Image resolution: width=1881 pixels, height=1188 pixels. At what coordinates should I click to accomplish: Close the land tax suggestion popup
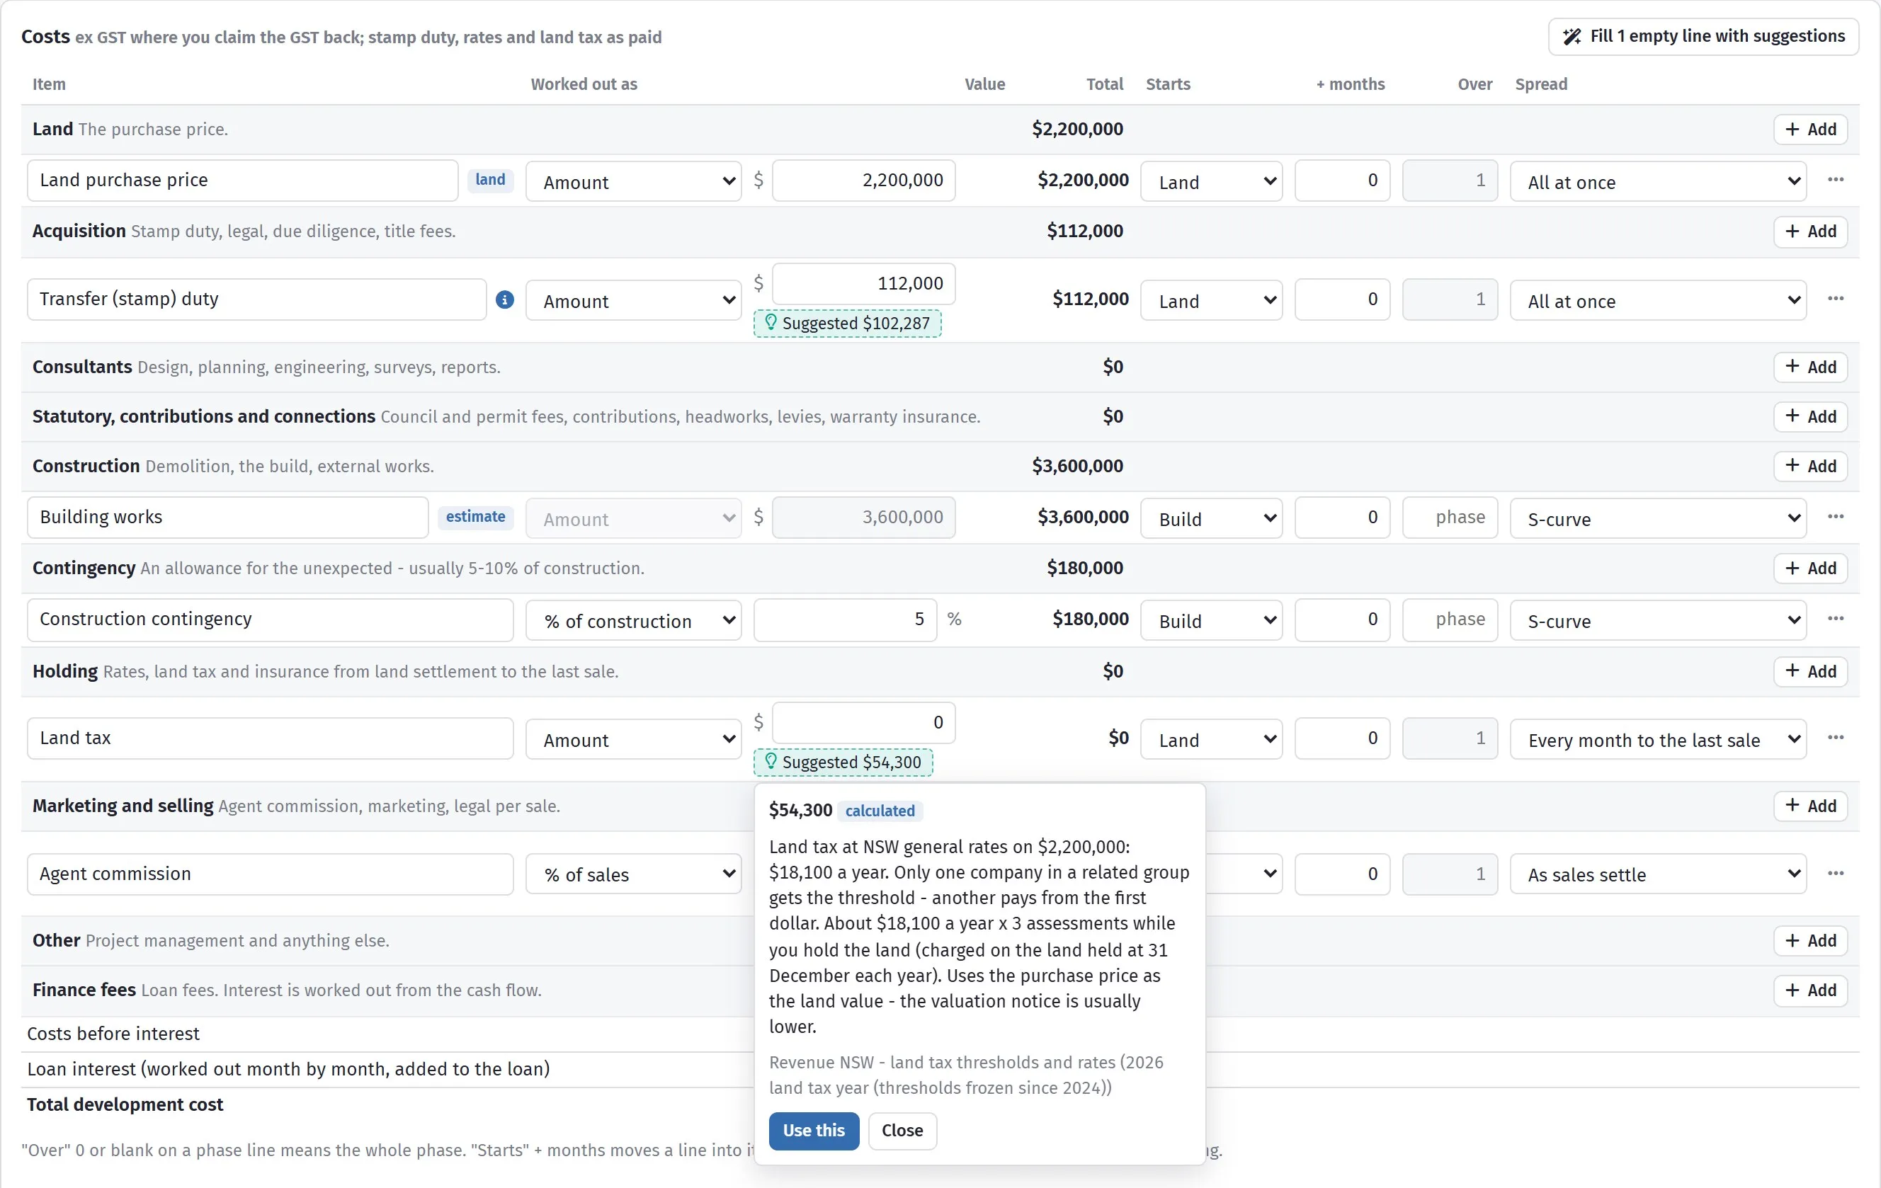(902, 1130)
